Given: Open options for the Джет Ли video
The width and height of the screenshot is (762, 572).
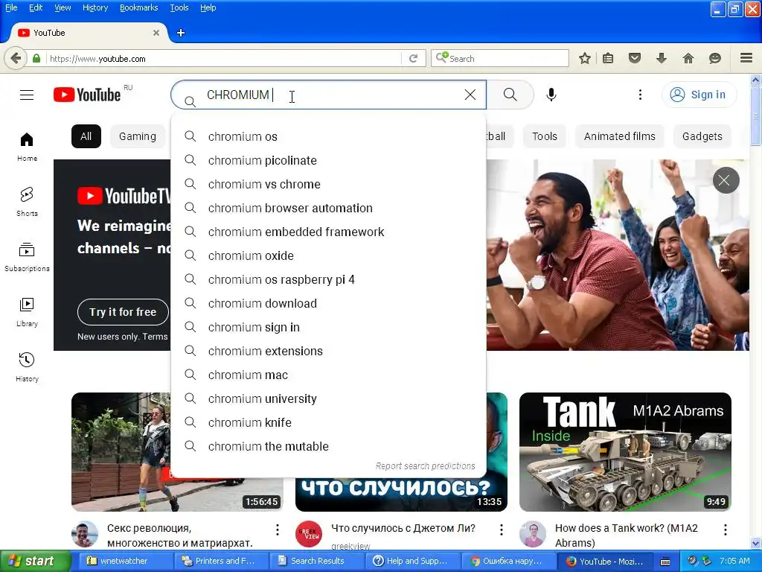Looking at the screenshot, I should coord(501,530).
